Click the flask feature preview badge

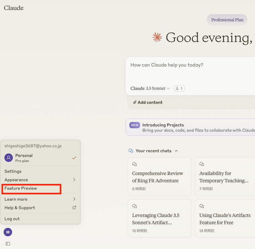click(x=179, y=88)
